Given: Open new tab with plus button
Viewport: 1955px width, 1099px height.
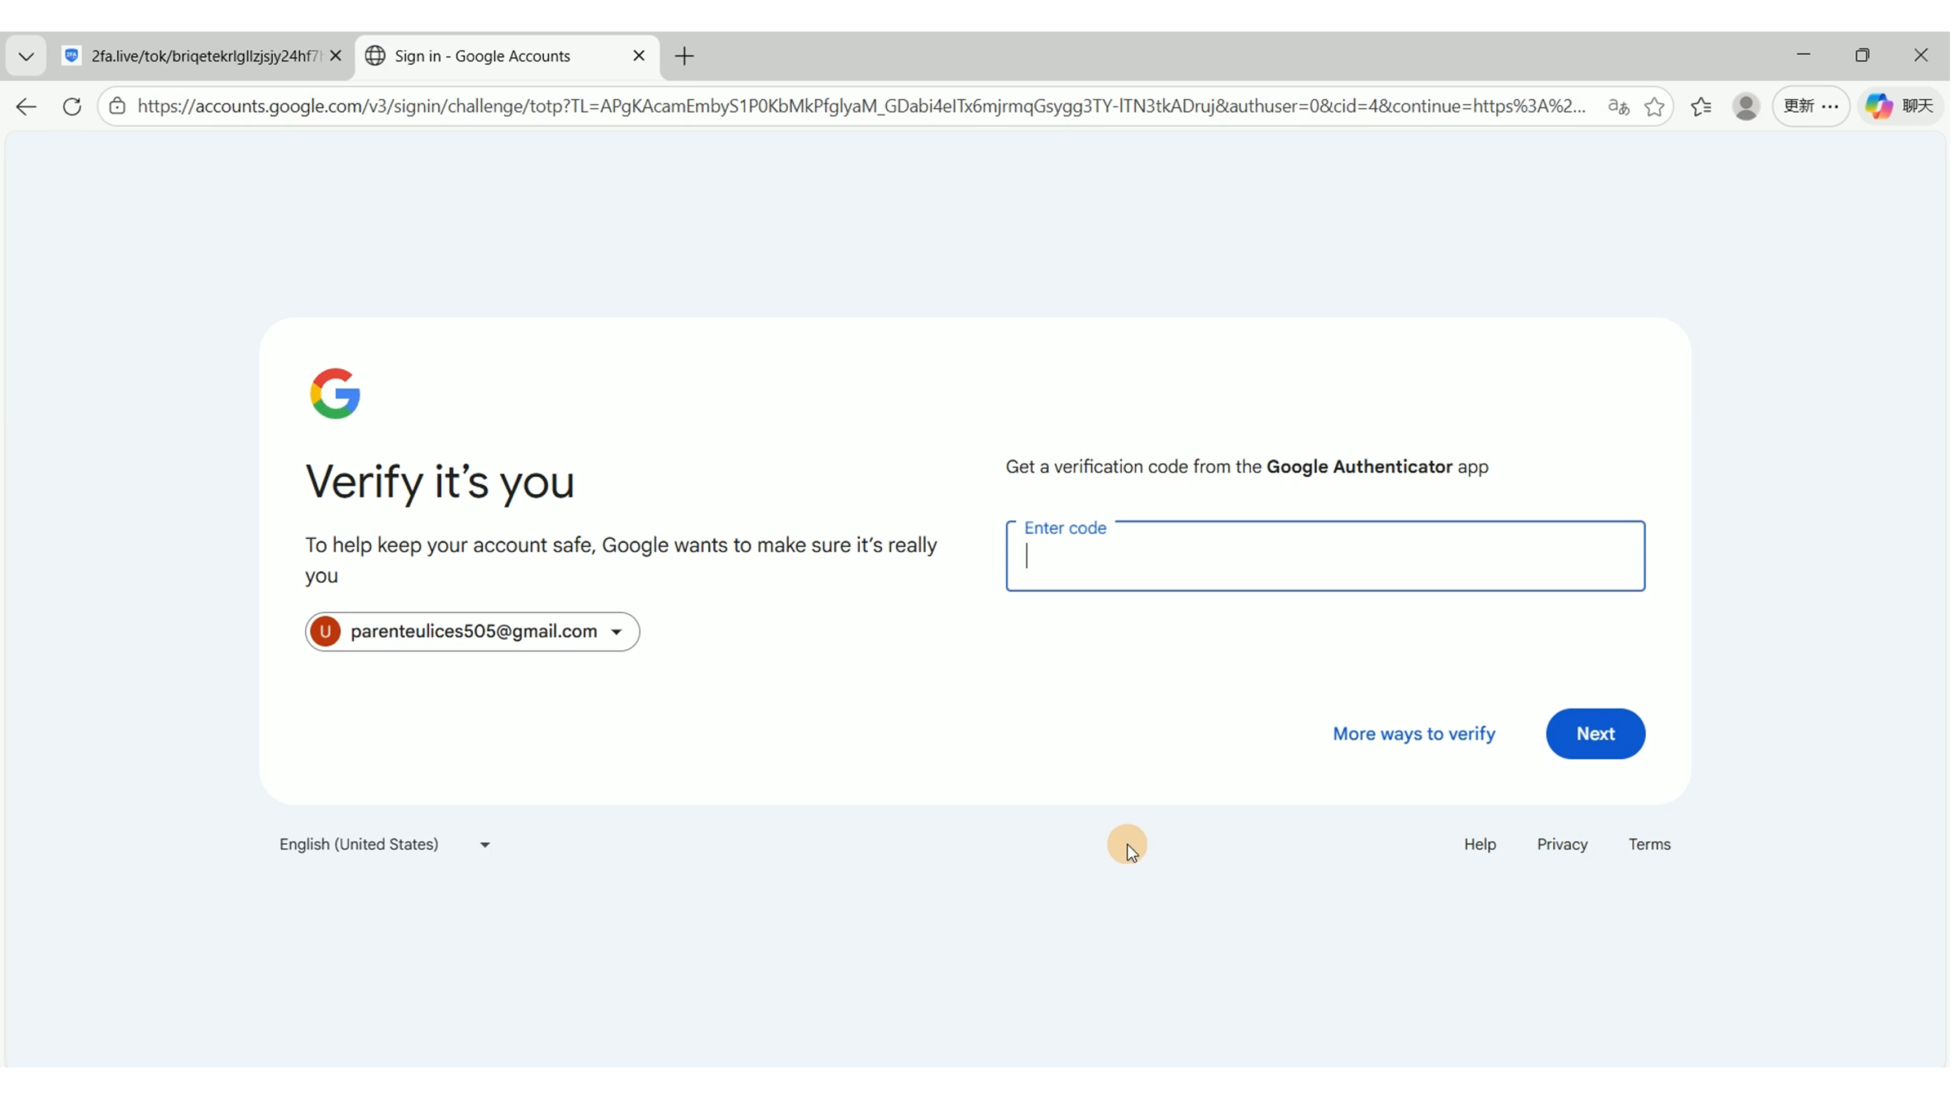Looking at the screenshot, I should click(684, 56).
